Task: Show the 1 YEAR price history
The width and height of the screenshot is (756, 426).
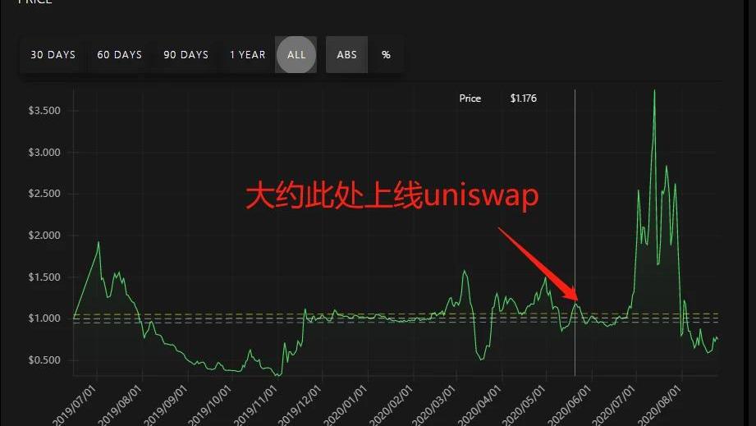Action: click(247, 55)
